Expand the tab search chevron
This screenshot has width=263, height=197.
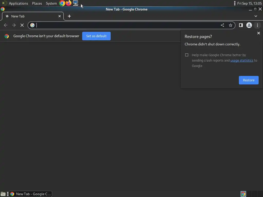(x=256, y=16)
